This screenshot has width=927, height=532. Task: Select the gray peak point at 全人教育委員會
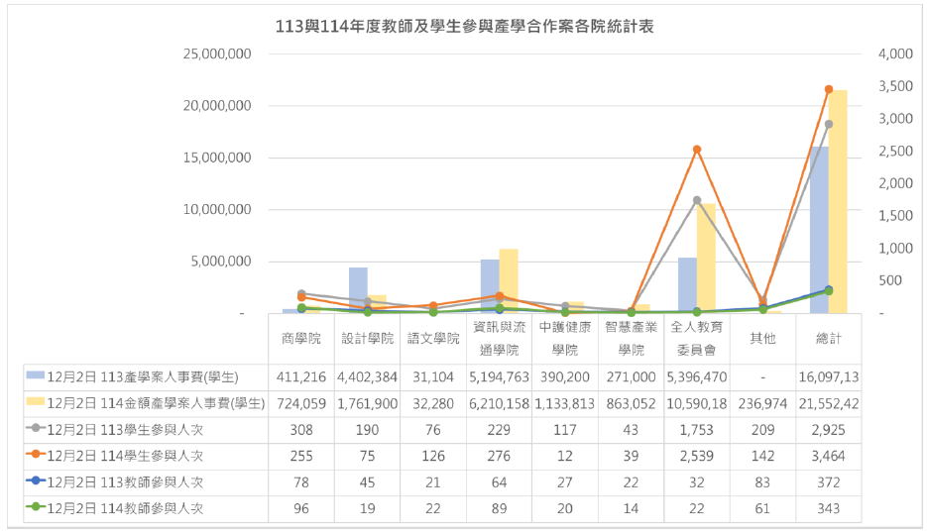coord(697,200)
